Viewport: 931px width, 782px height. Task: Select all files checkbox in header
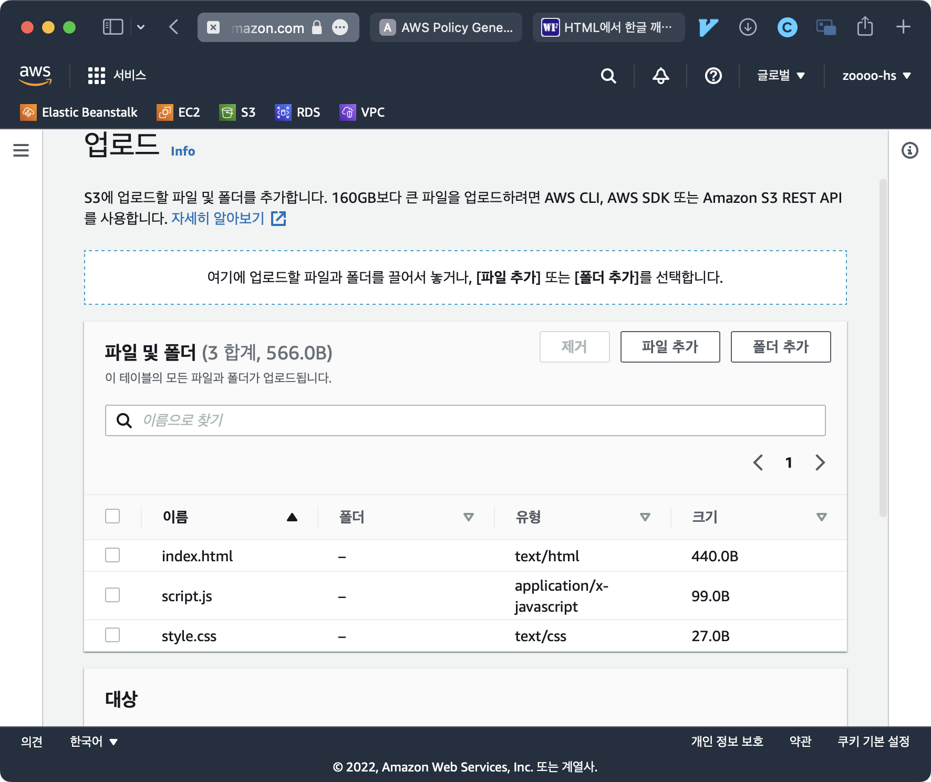(112, 516)
